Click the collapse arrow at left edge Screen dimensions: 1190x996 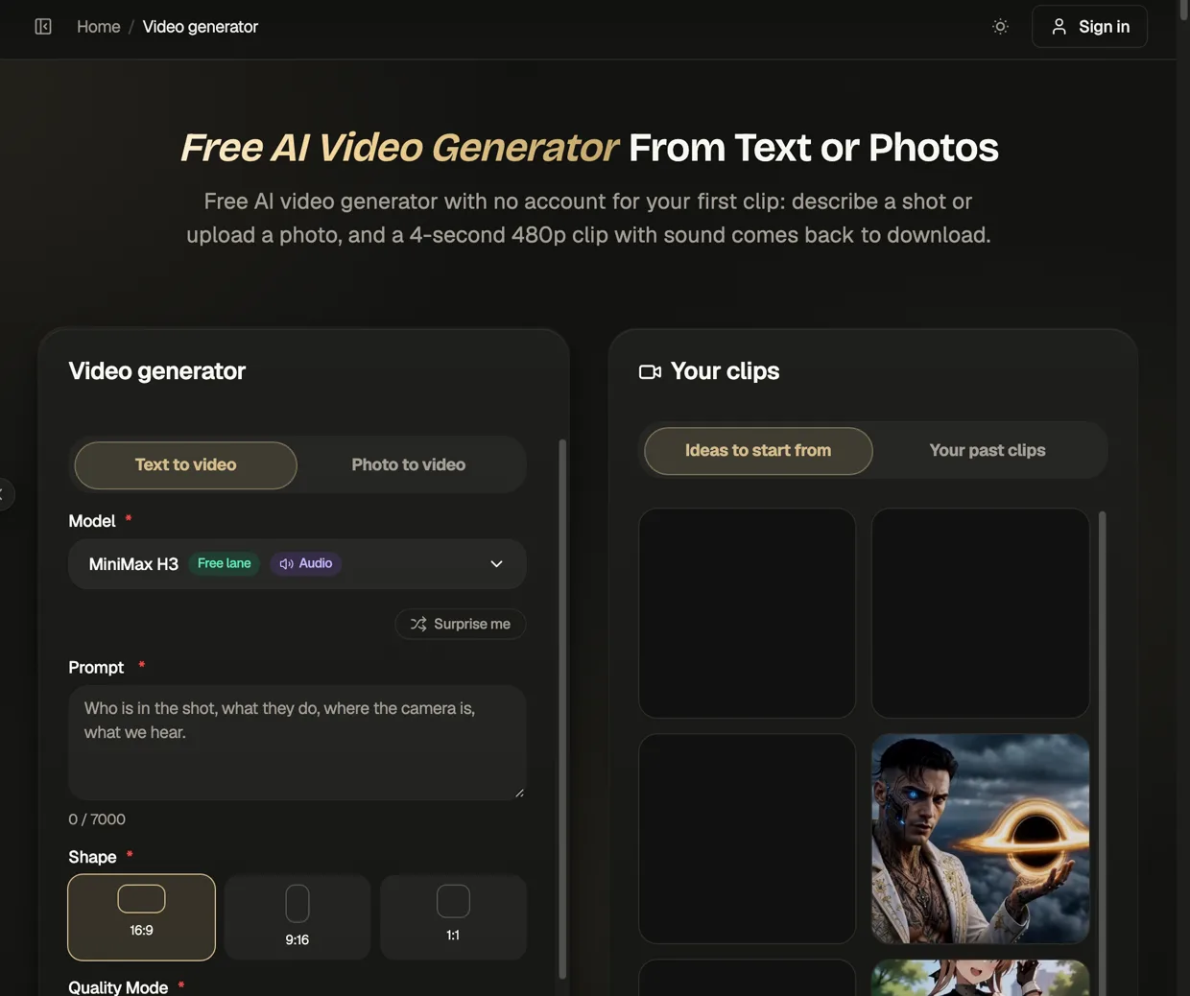pyautogui.click(x=4, y=495)
